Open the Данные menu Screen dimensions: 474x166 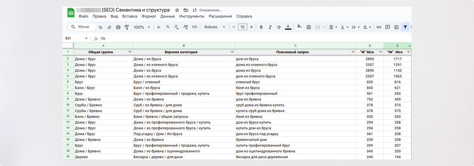click(168, 16)
